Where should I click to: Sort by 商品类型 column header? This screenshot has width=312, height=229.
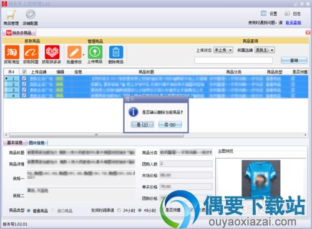coord(275,72)
